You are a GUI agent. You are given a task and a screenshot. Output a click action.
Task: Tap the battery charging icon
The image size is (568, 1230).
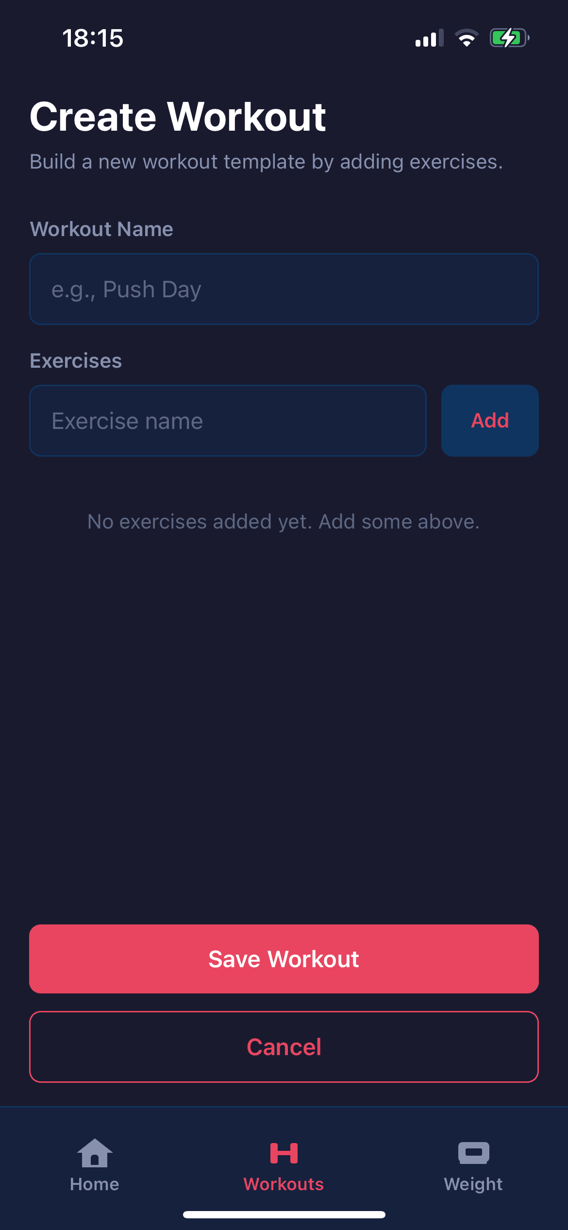coord(509,38)
